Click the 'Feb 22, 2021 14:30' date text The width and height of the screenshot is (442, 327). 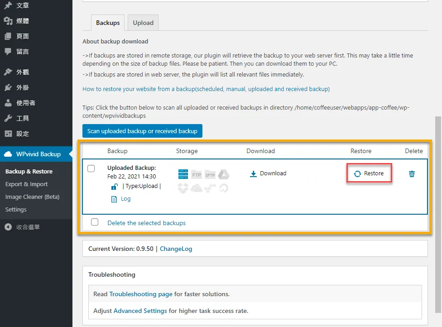[x=132, y=177]
